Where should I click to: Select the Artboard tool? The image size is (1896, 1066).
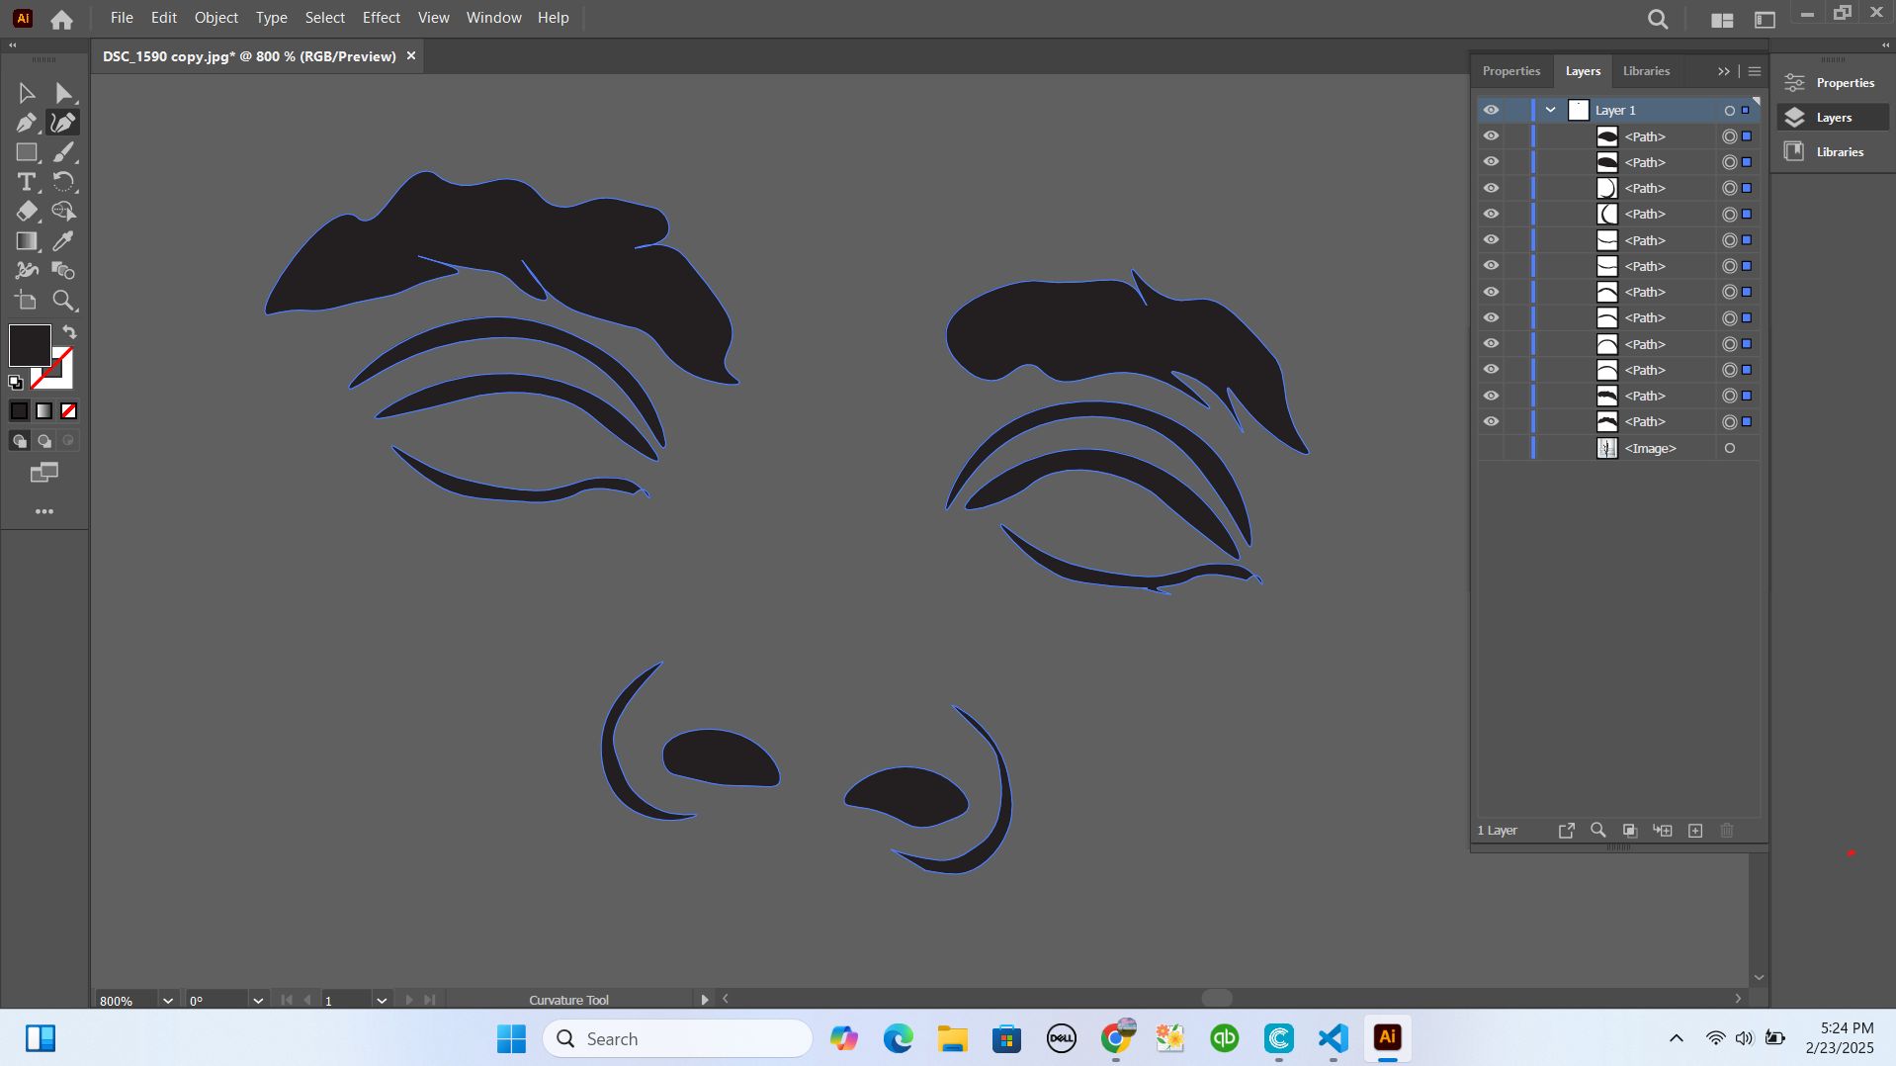click(27, 301)
